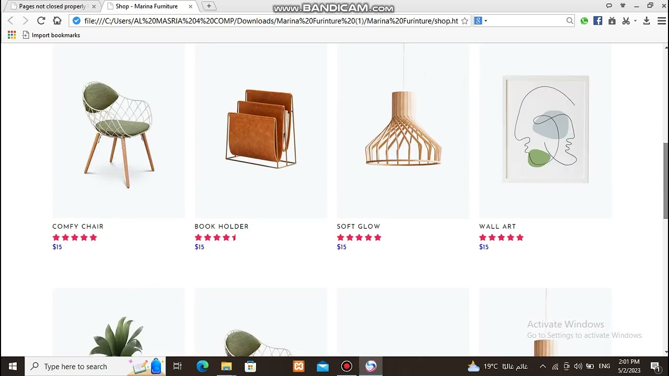The height and width of the screenshot is (376, 669).
Task: Open the plant product image in second row
Action: [x=119, y=322]
